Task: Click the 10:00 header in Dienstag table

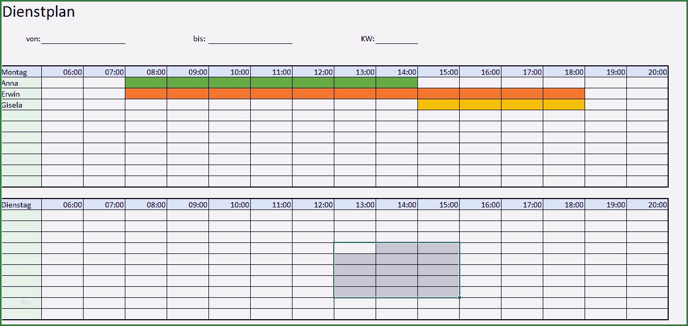Action: pyautogui.click(x=229, y=205)
